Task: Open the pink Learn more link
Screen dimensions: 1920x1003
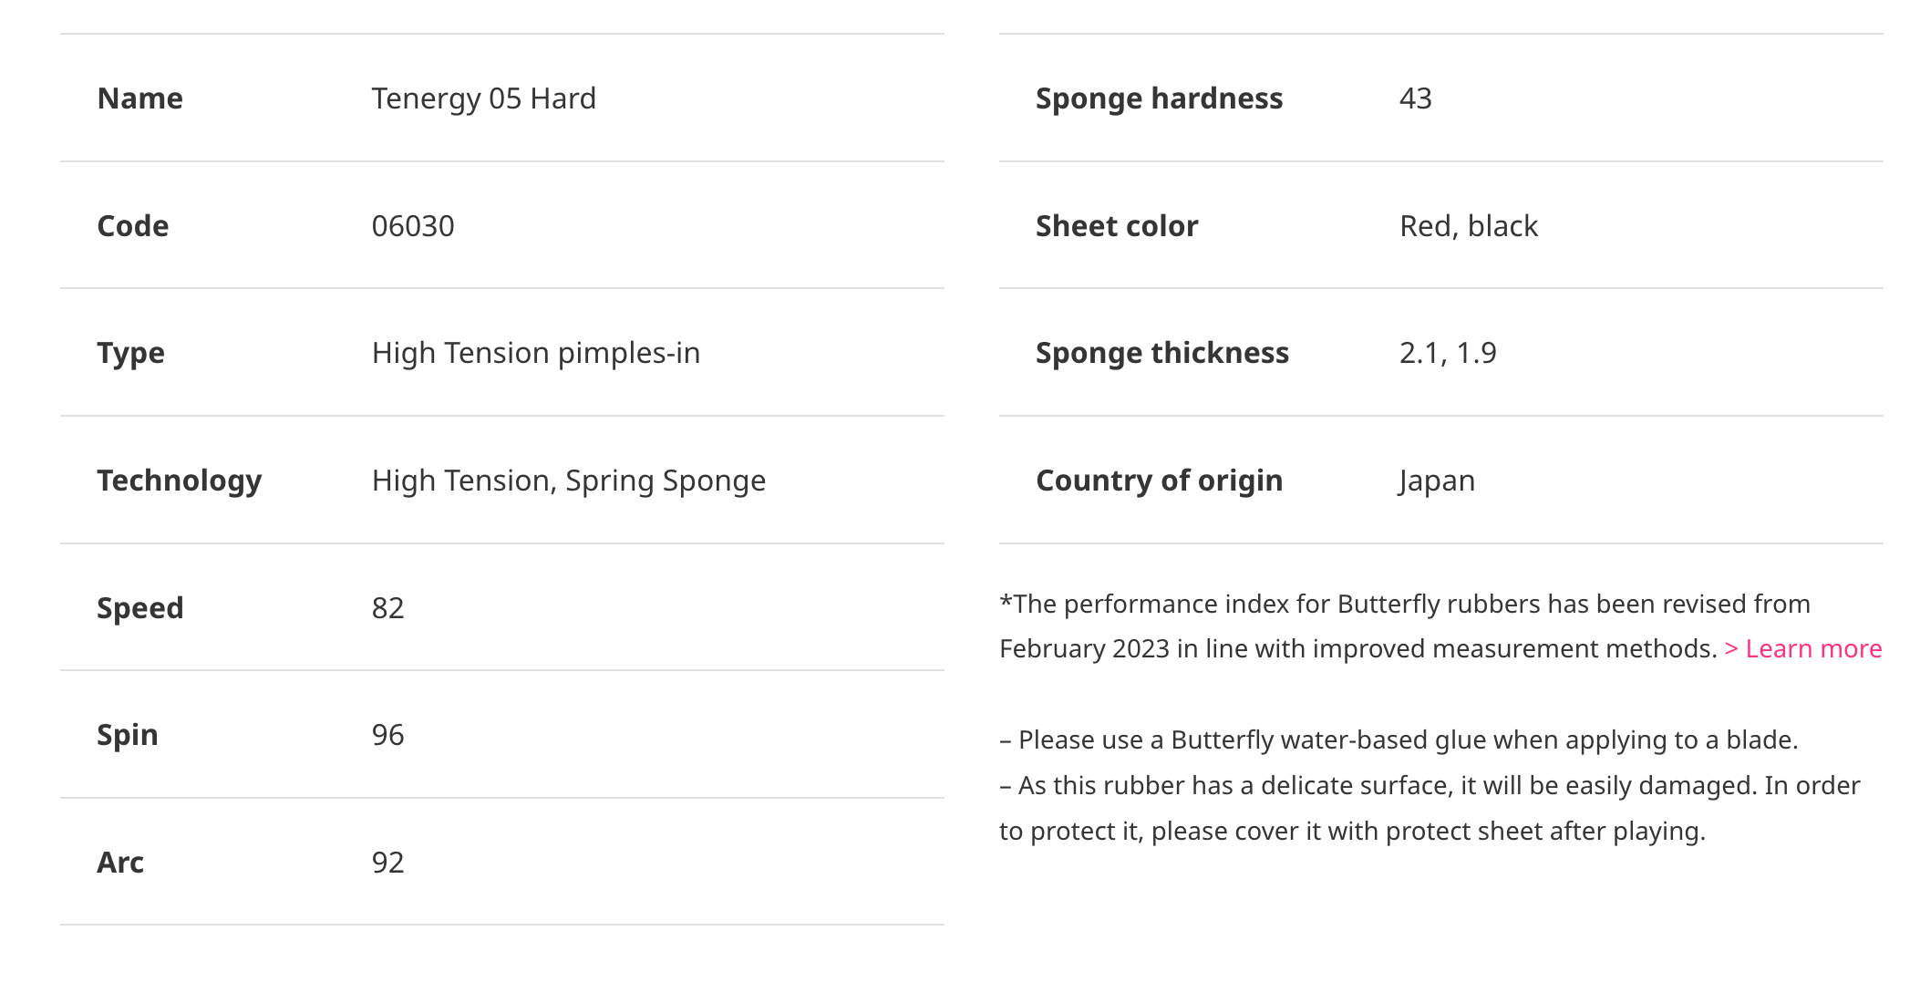Action: [1802, 649]
